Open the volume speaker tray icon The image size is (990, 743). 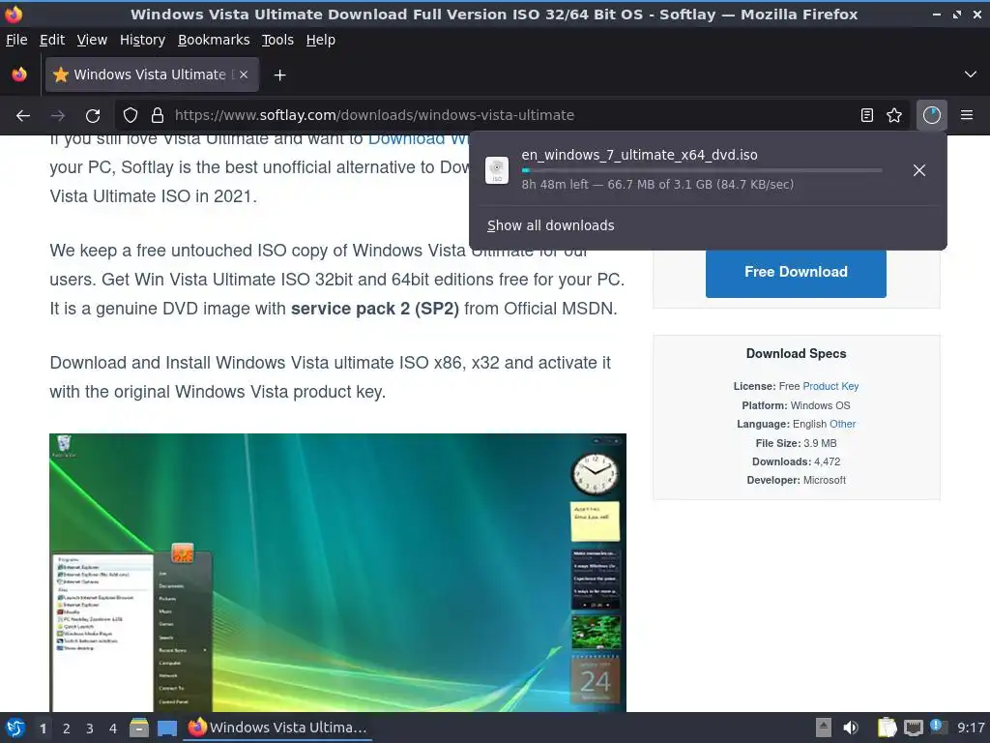pyautogui.click(x=851, y=728)
